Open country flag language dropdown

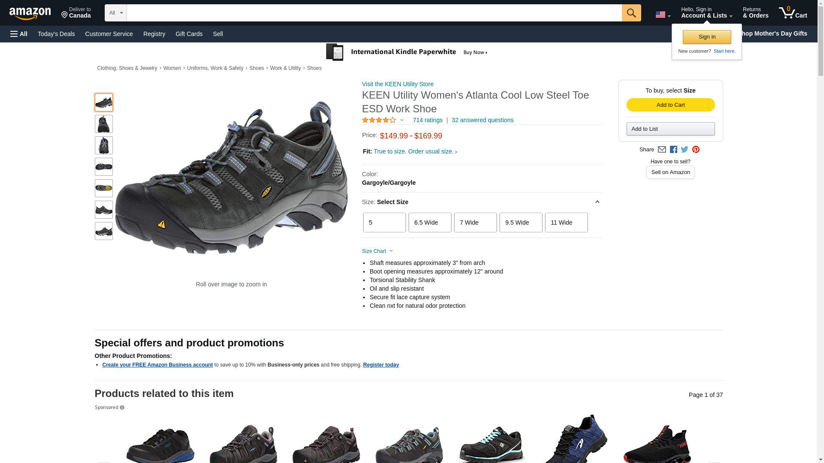coord(663,15)
